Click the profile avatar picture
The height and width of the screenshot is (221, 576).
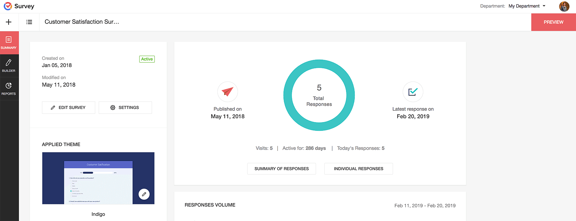pyautogui.click(x=564, y=6)
